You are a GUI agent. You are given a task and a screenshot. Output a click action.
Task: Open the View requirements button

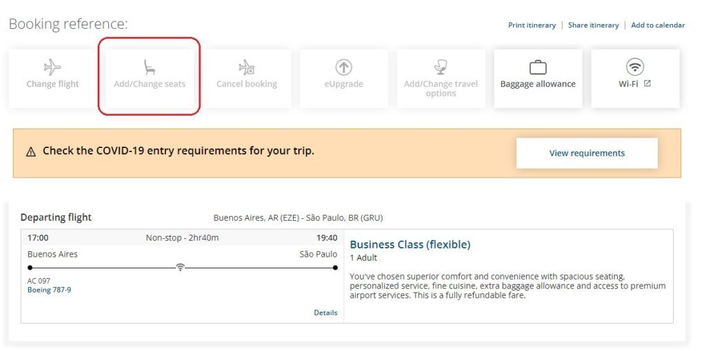(x=587, y=153)
